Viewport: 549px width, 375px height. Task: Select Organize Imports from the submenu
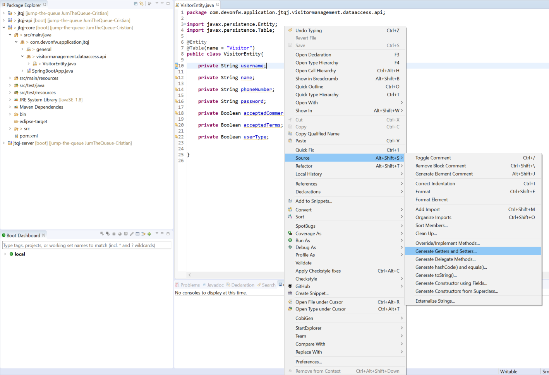click(434, 217)
